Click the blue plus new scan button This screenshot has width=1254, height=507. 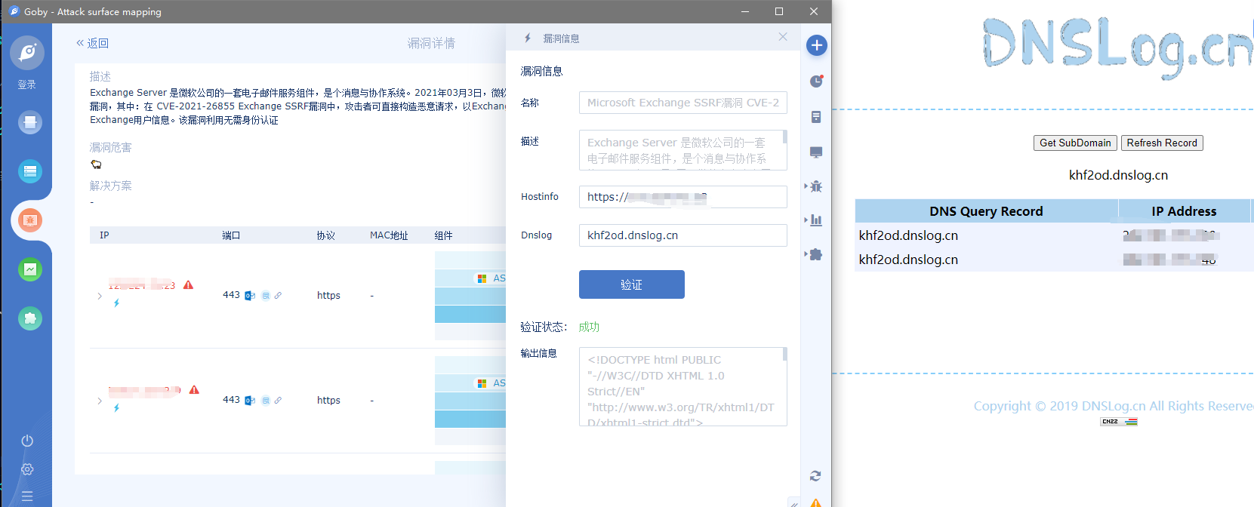pos(816,45)
